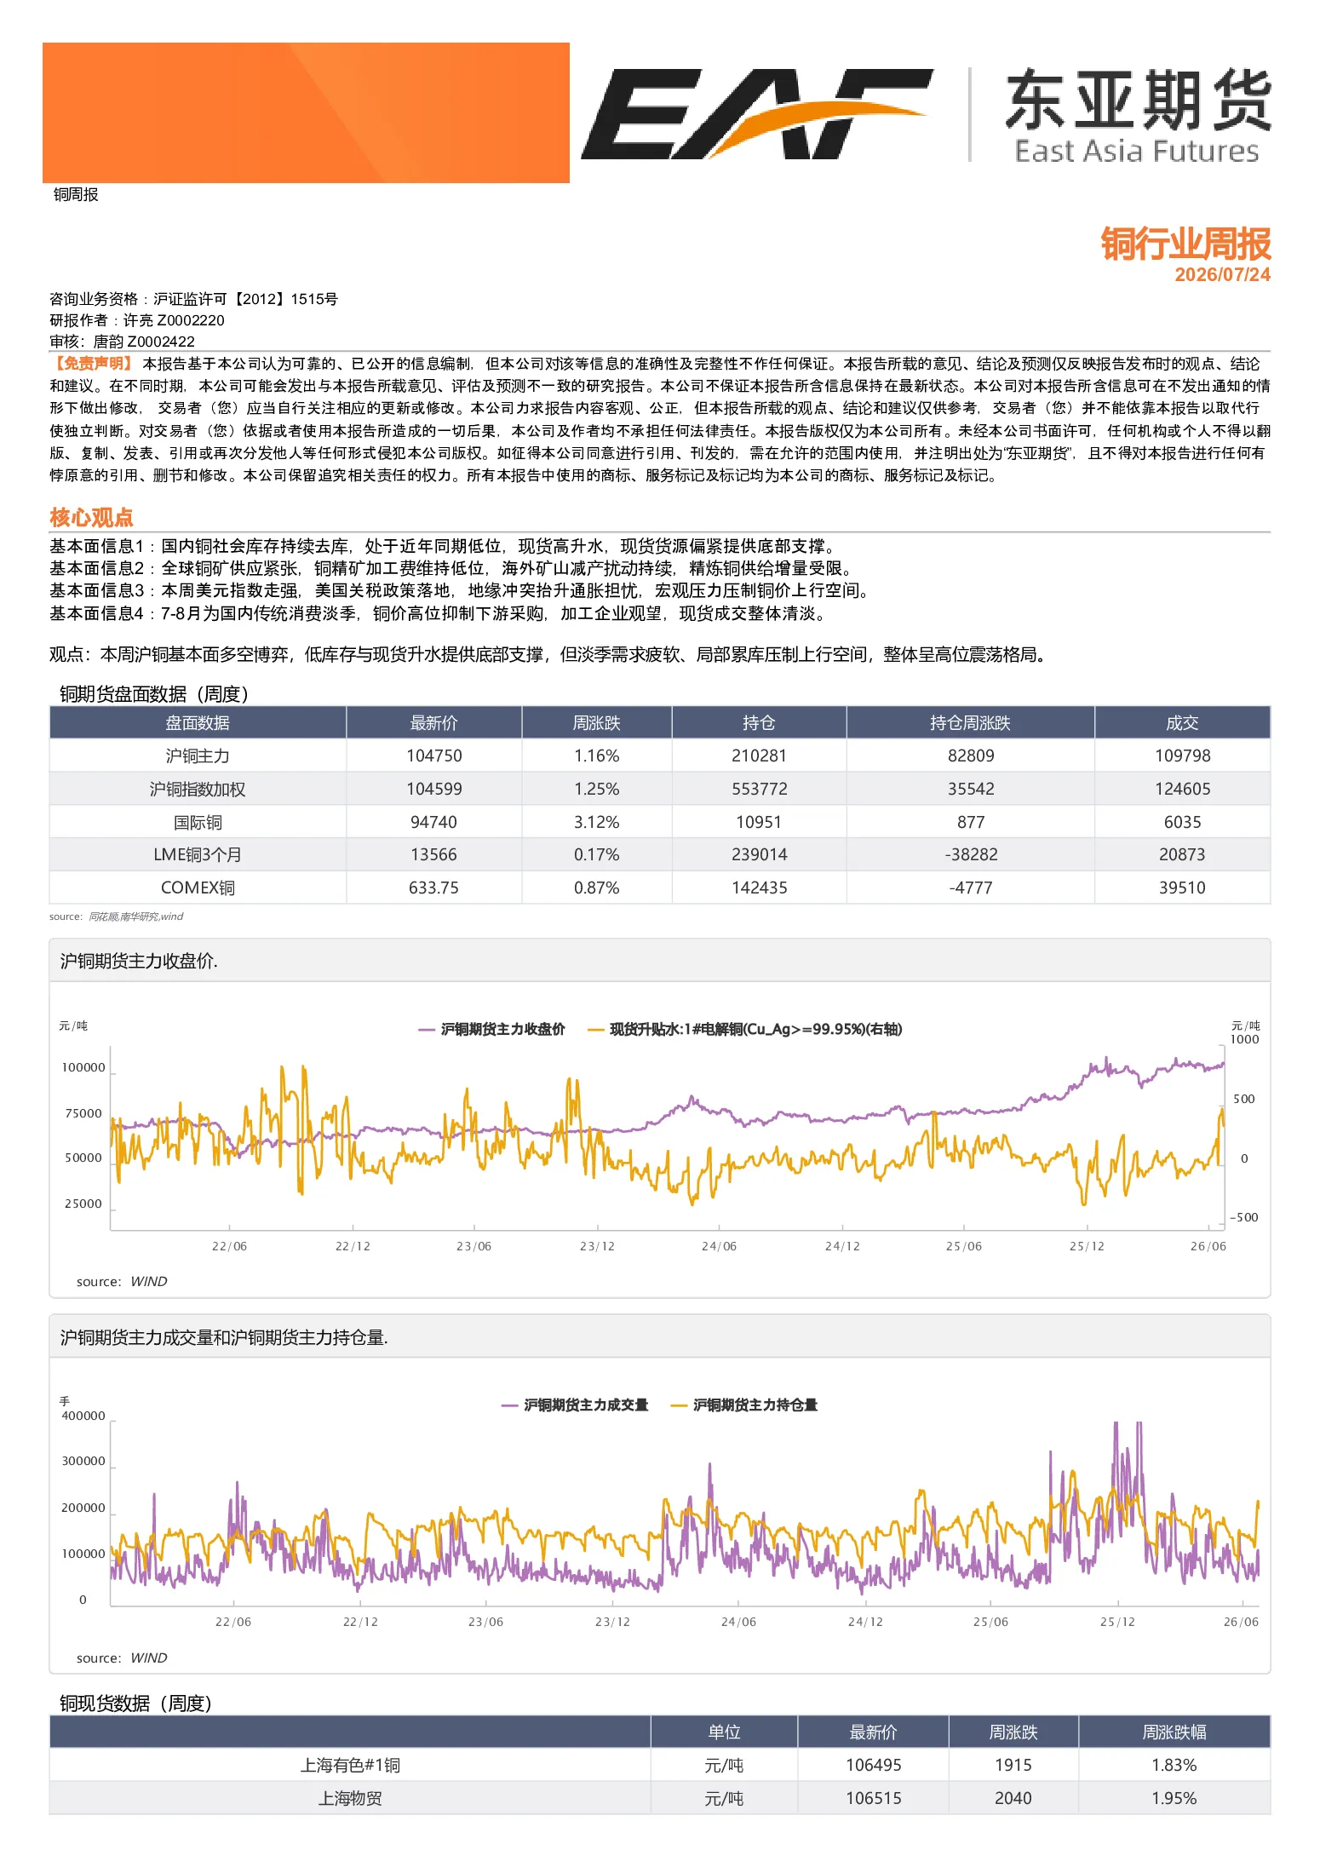Viewport: 1320px width, 1850px height.
Task: Click the EAF logo graphic
Action: [756, 113]
